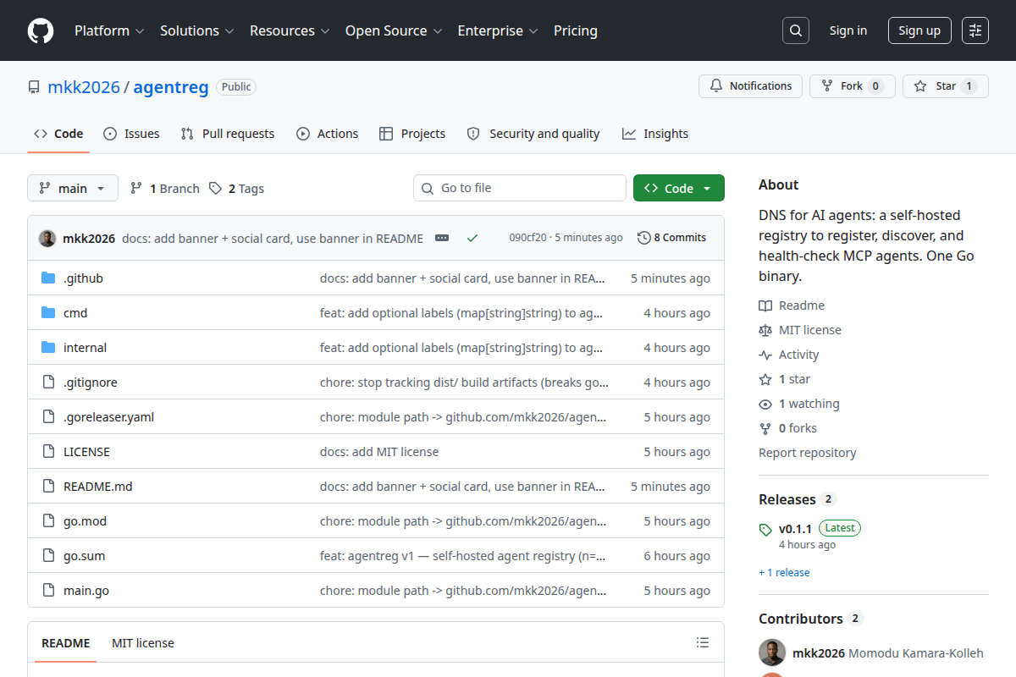Open the mkk2026 owner link
The image size is (1016, 677).
pos(84,86)
